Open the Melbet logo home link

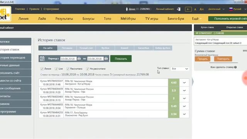point(5,14)
